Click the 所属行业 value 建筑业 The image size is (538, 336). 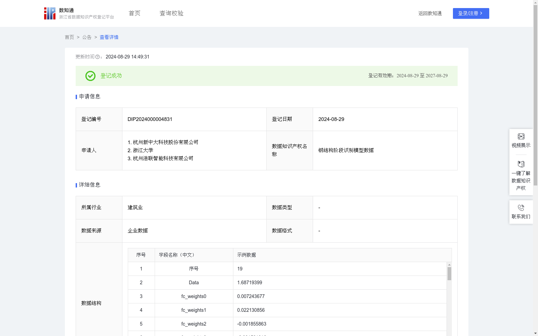click(135, 208)
